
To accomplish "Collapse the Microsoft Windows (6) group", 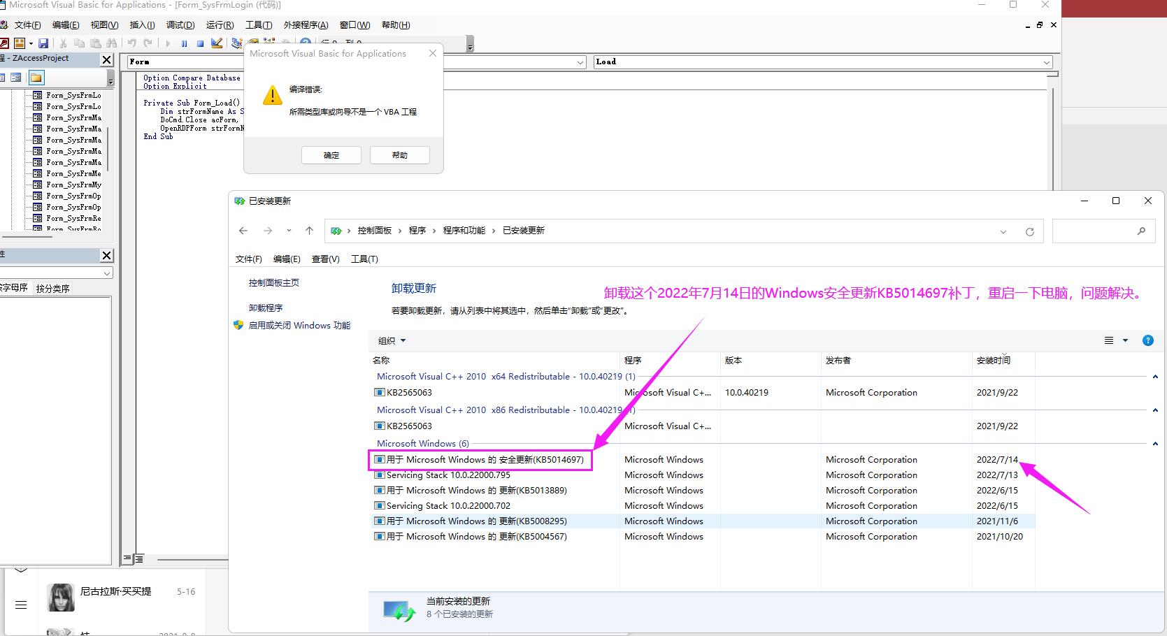I will (1155, 444).
